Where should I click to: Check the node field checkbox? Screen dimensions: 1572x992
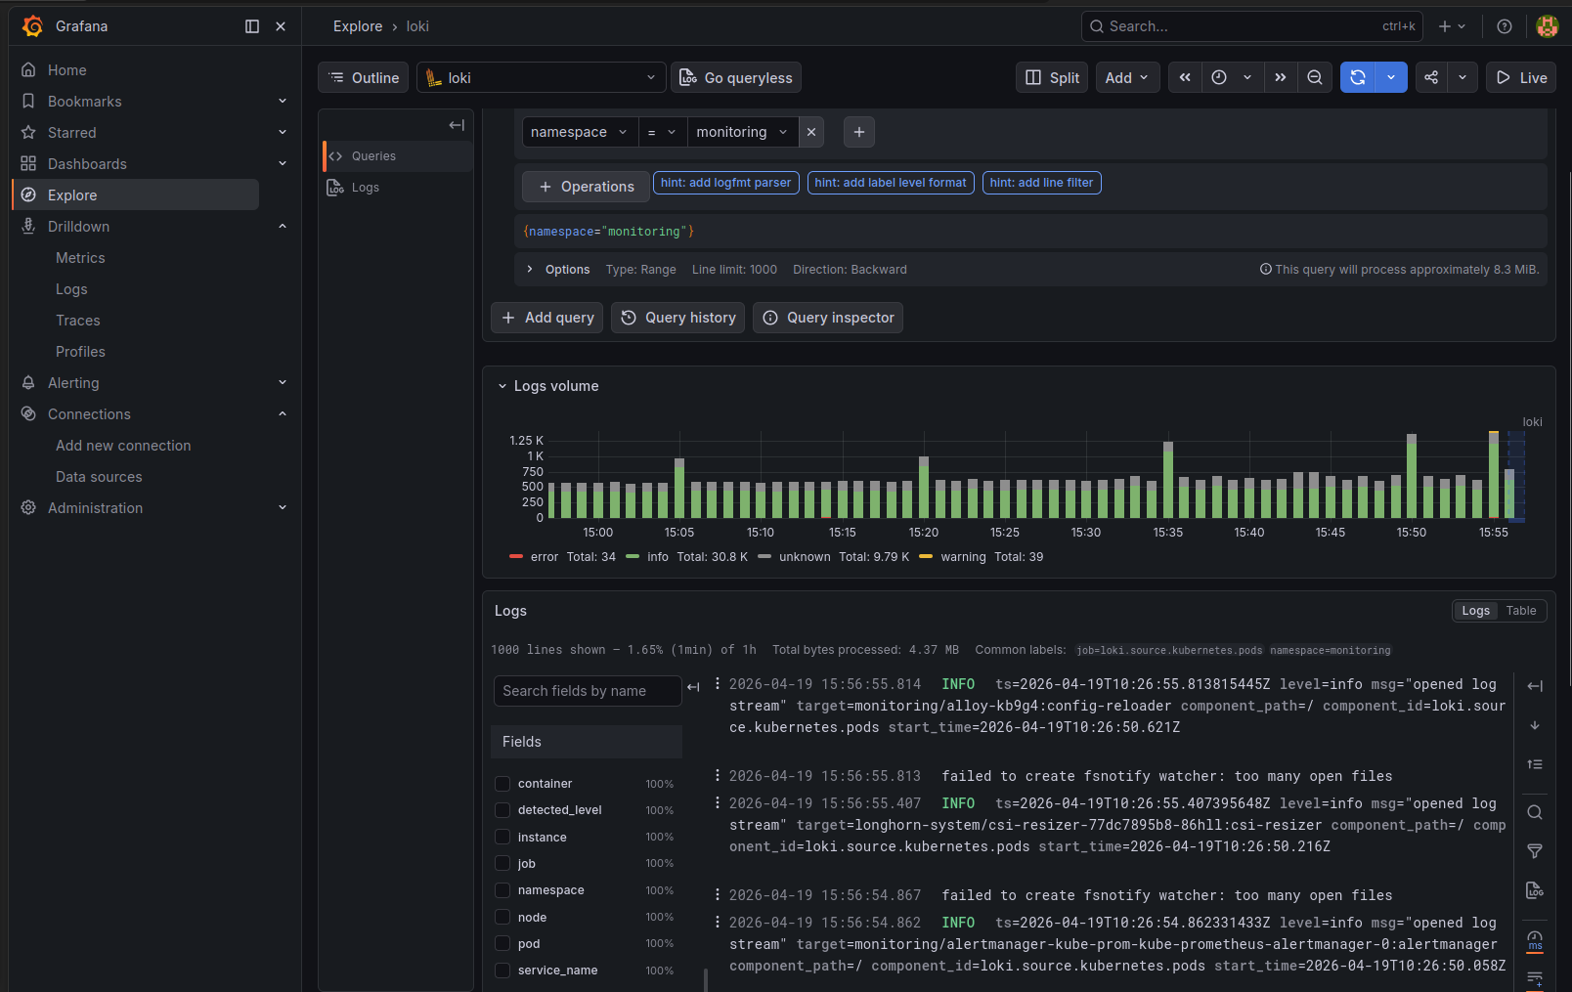(x=502, y=918)
